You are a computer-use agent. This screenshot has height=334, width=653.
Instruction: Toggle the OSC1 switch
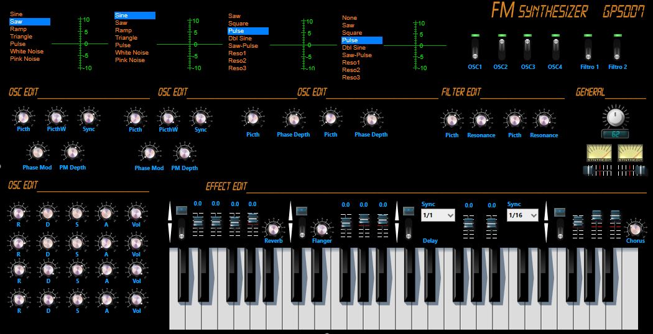(475, 49)
